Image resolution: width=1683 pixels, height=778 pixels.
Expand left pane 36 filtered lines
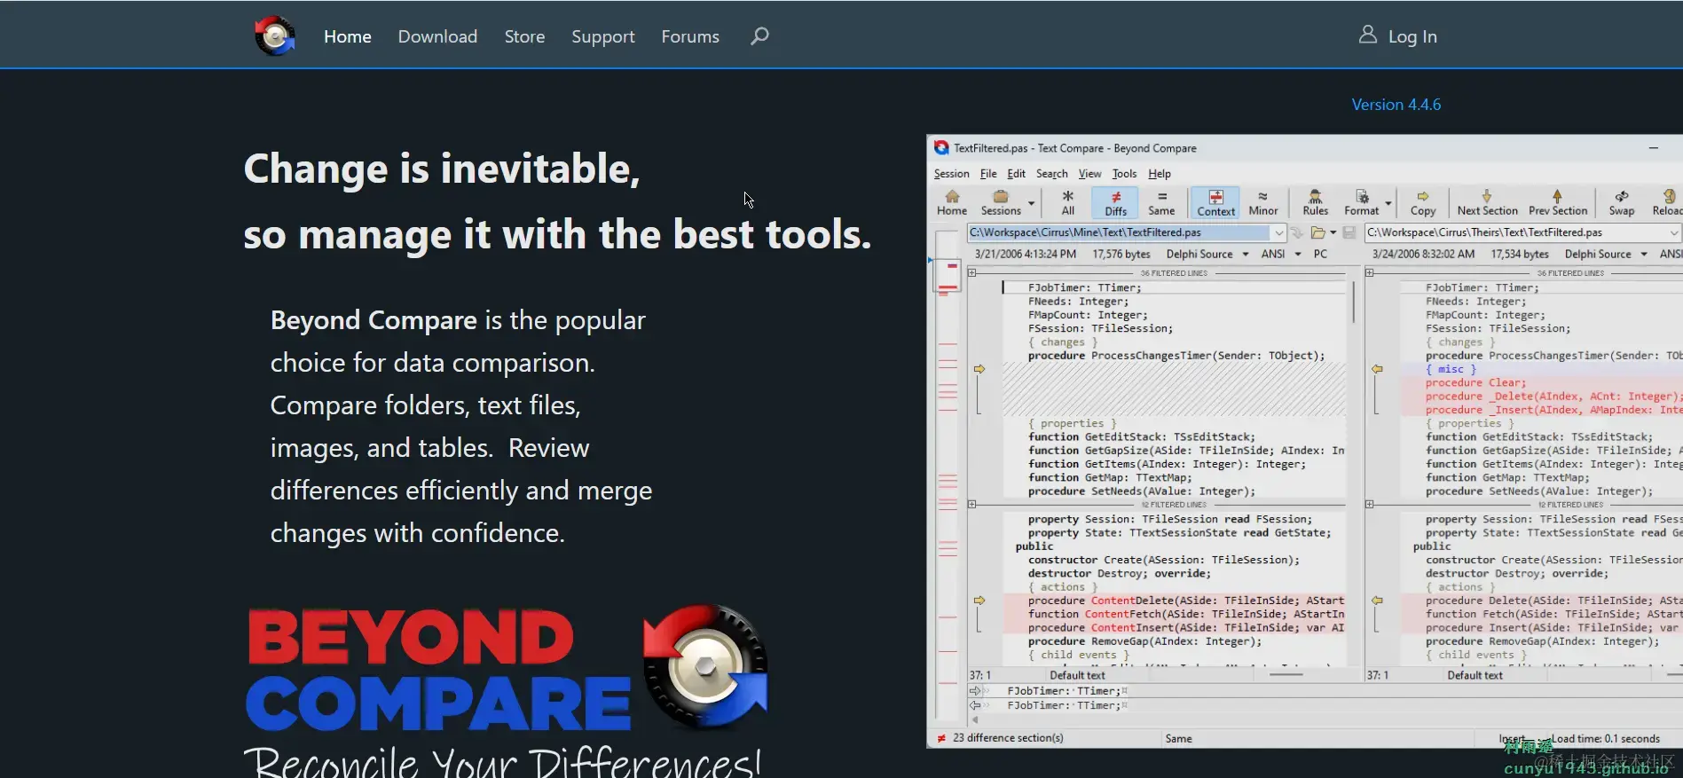click(972, 272)
